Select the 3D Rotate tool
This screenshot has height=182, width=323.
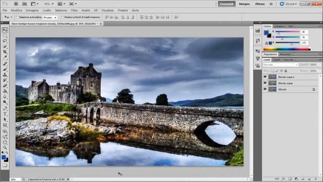click(5, 131)
